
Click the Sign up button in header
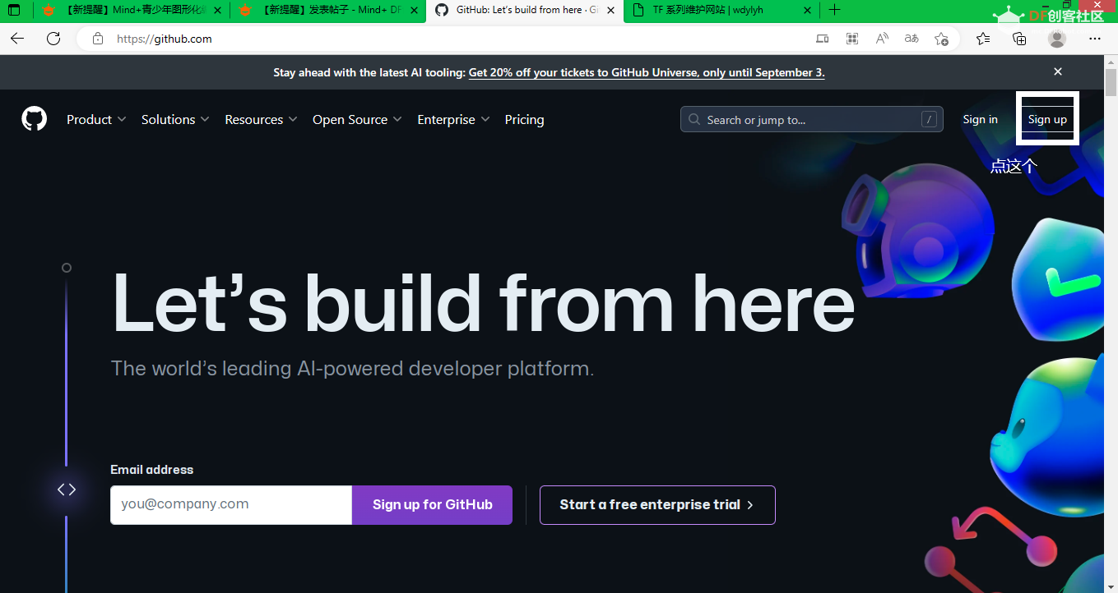coord(1047,119)
